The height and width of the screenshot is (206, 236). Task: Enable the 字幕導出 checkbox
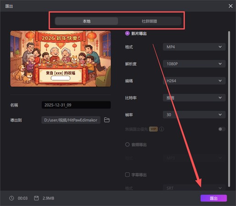pyautogui.click(x=127, y=174)
